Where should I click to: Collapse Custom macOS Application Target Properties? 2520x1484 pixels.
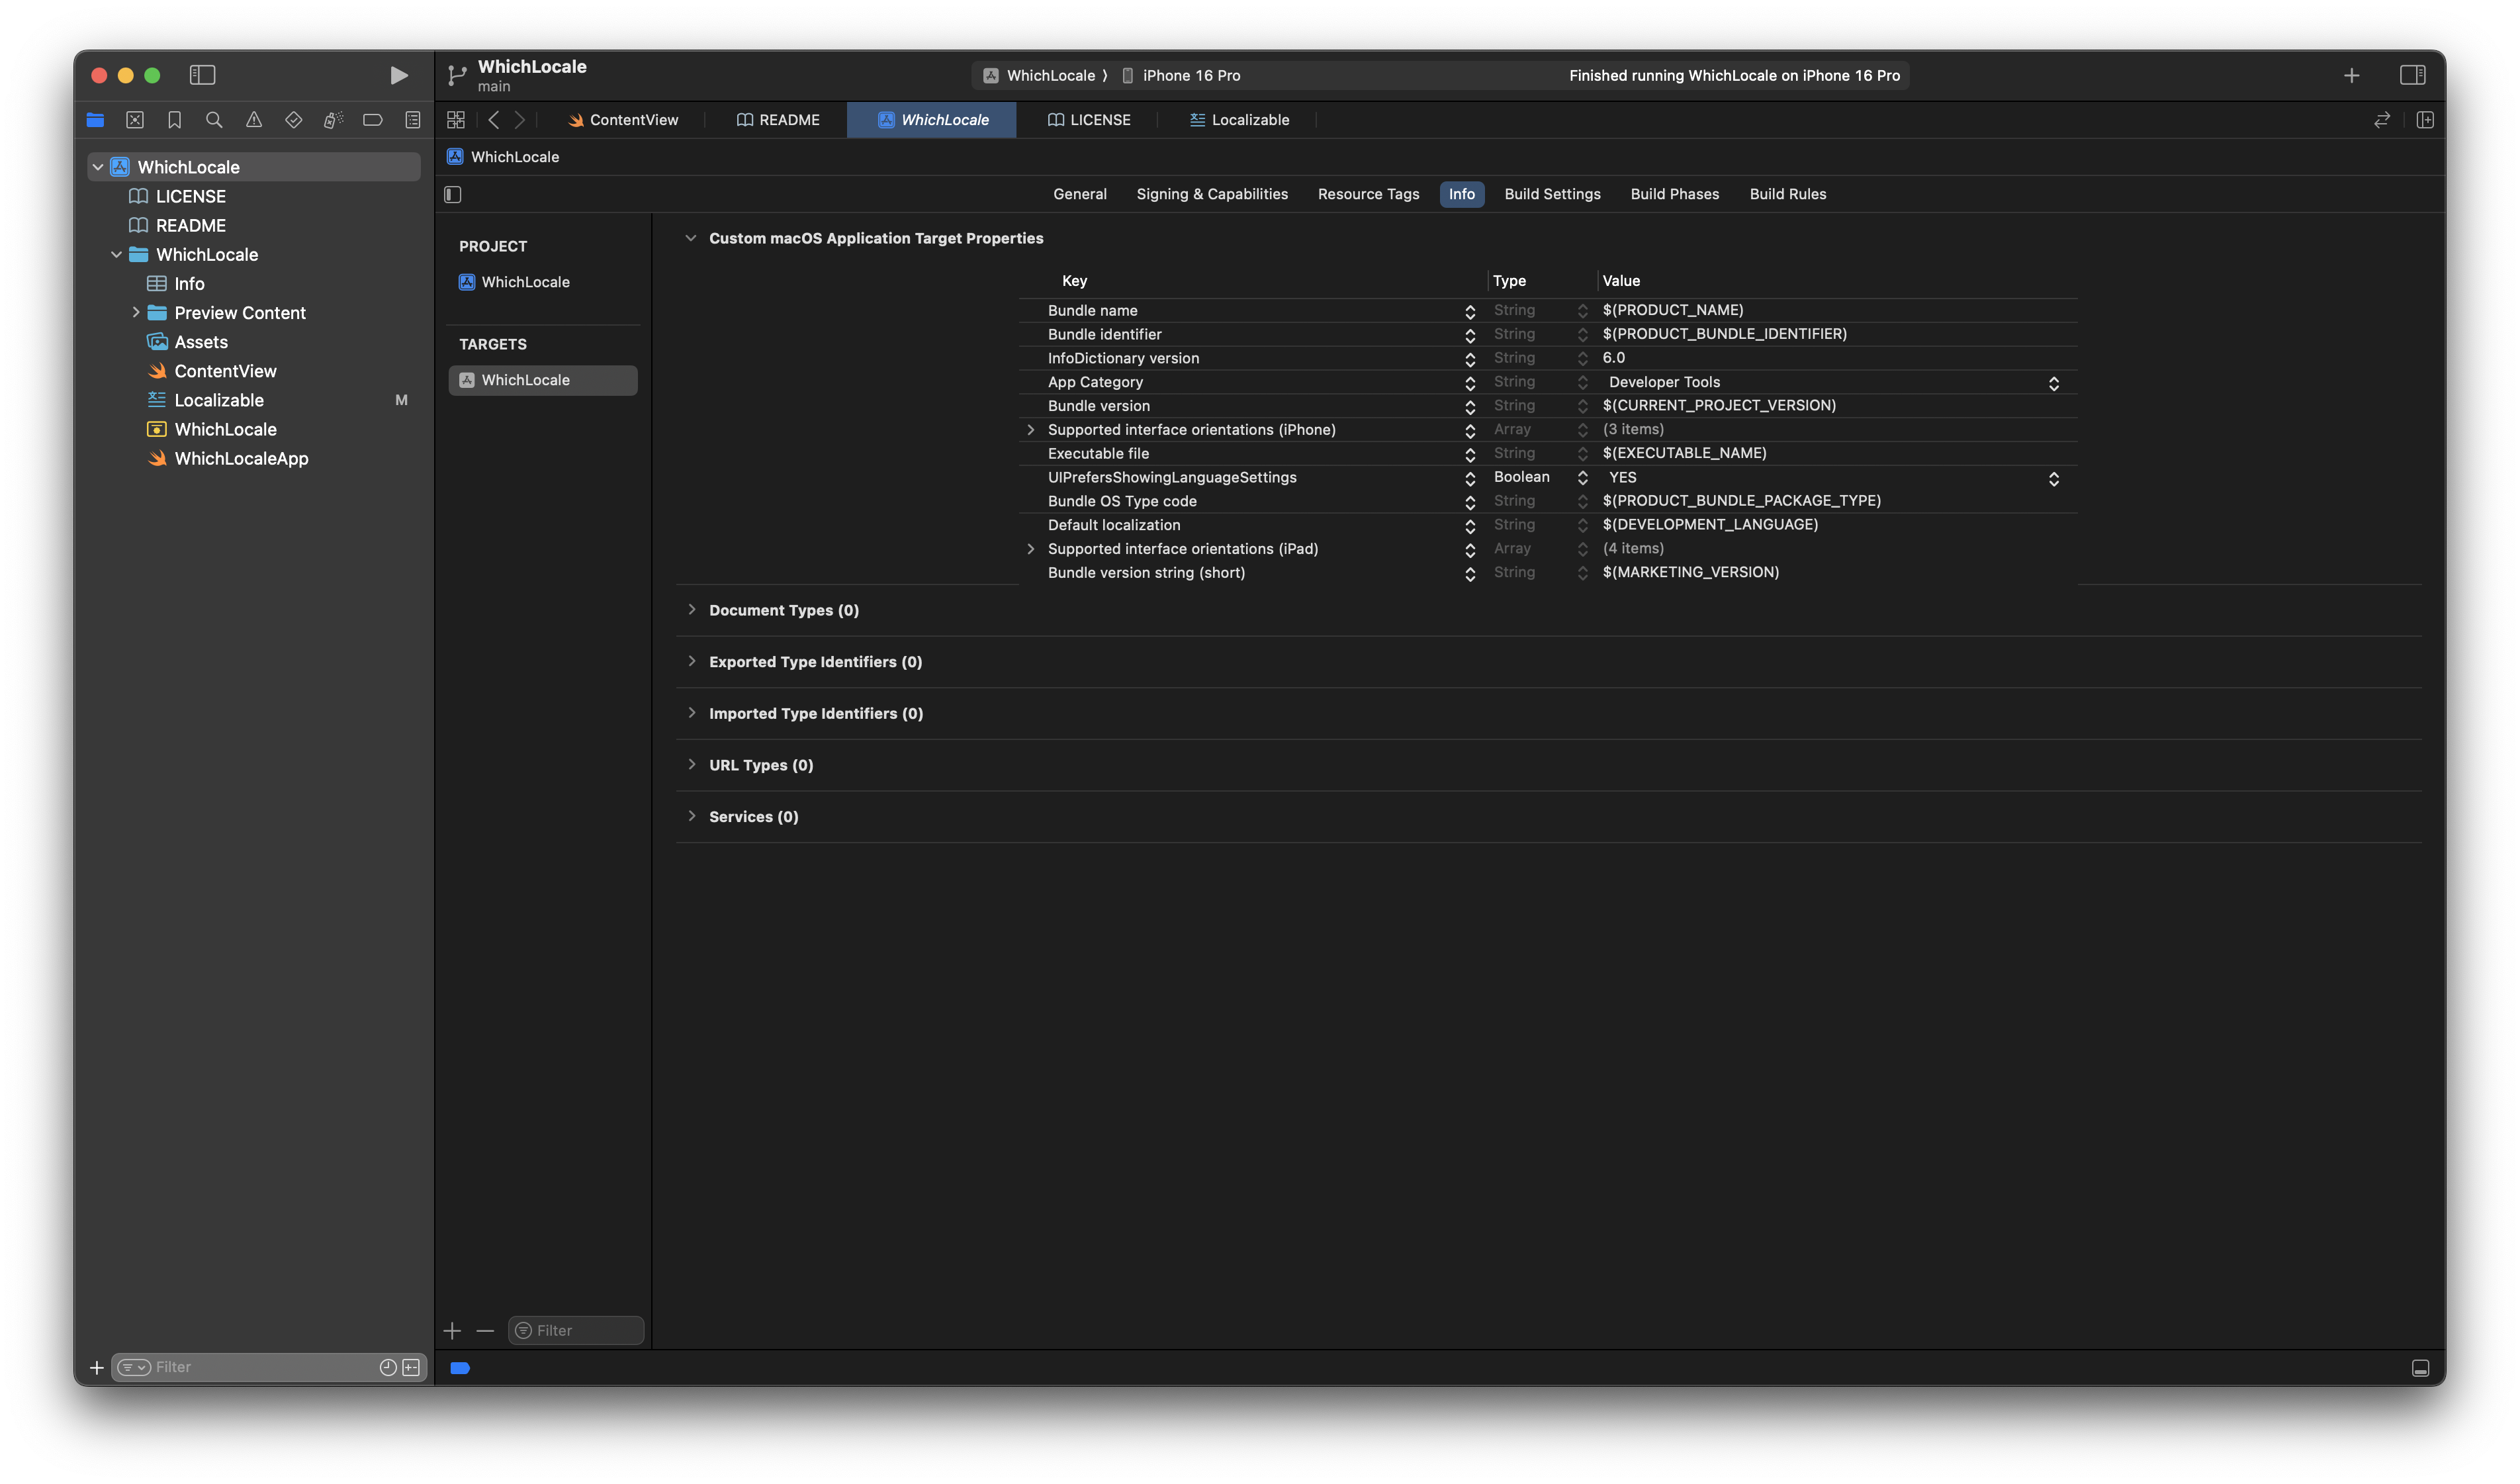(690, 238)
